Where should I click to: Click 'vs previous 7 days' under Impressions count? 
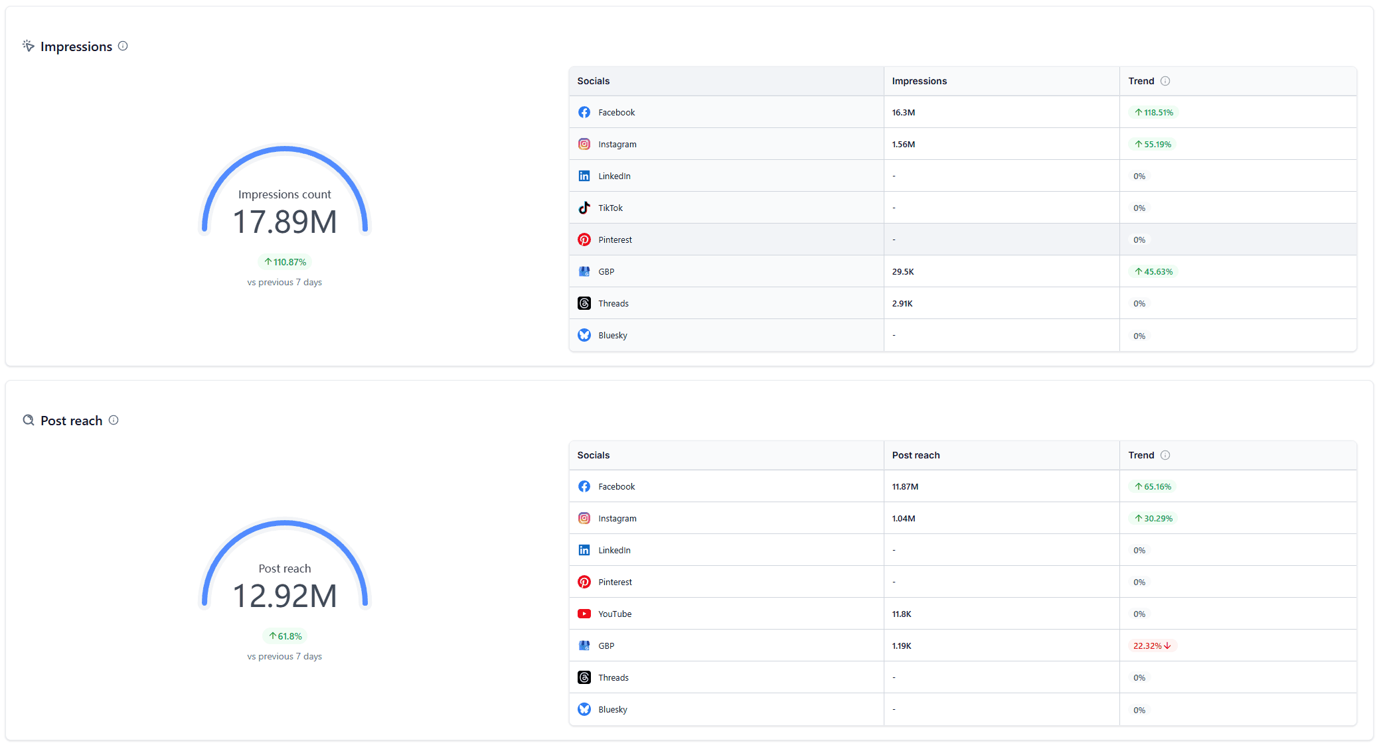(x=284, y=282)
